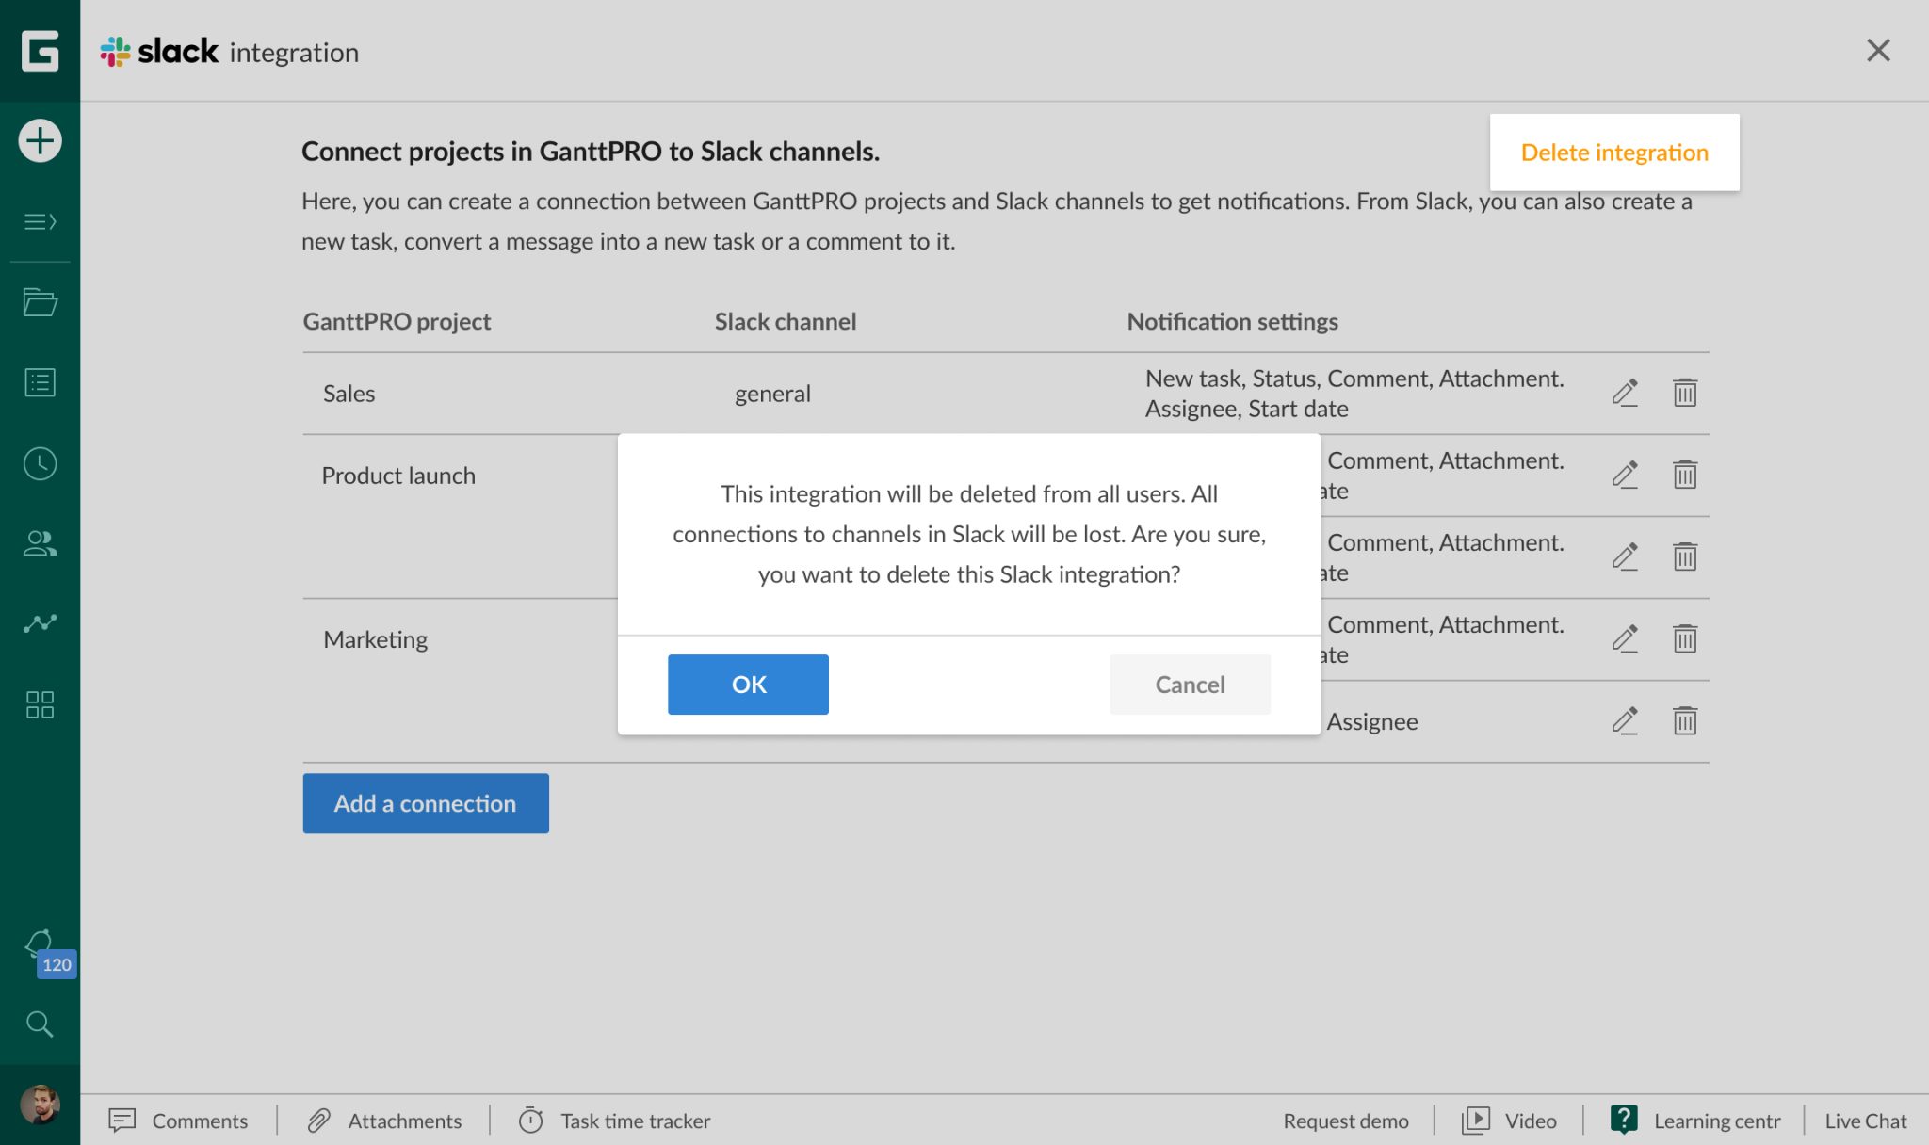
Task: Open notifications via the bell icon
Action: click(x=38, y=942)
